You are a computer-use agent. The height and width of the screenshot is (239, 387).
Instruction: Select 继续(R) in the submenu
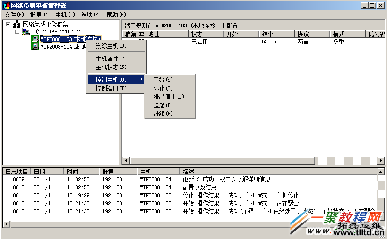click(x=170, y=114)
